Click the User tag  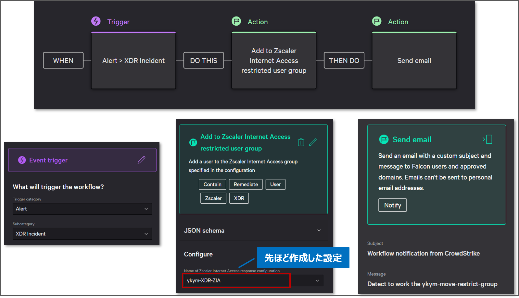coord(275,185)
